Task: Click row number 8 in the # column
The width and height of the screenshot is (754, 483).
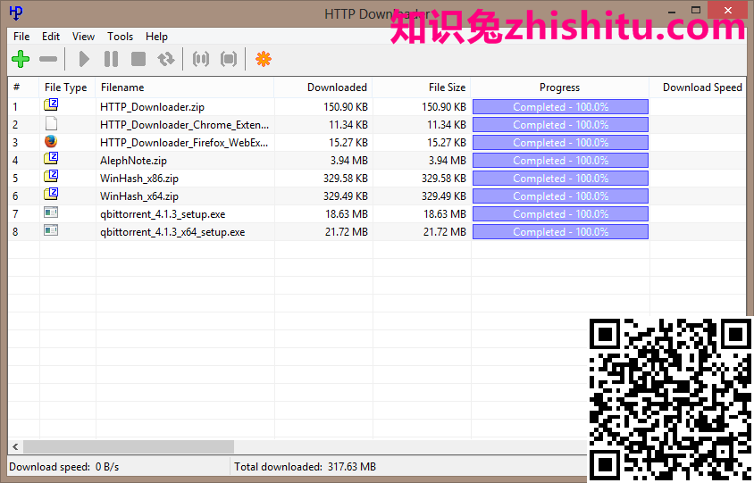Action: pyautogui.click(x=15, y=231)
